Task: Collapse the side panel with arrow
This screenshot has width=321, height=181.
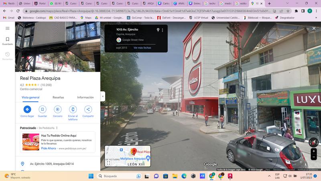Action: pos(103,96)
